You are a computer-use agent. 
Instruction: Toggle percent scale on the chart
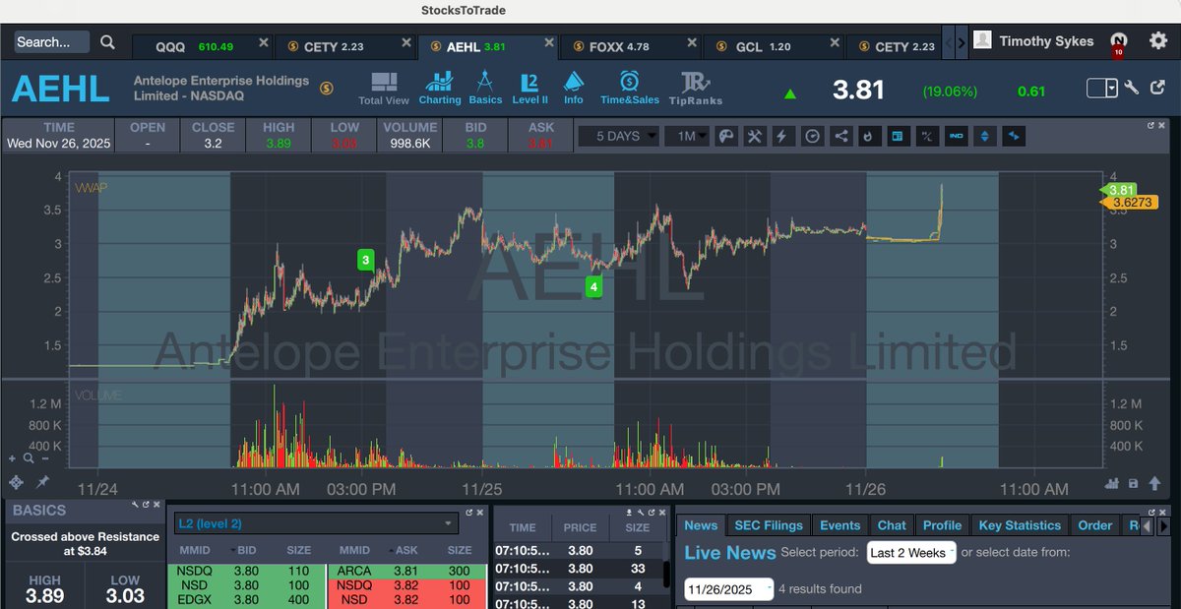tap(926, 136)
